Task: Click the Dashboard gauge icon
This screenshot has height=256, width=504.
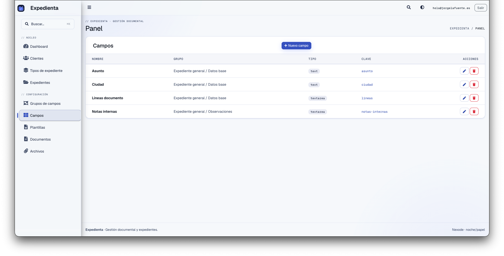Action: 26,46
